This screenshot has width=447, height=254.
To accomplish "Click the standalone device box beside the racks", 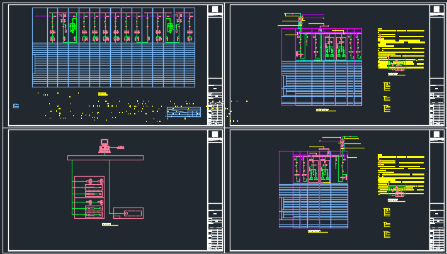I will click(x=128, y=213).
